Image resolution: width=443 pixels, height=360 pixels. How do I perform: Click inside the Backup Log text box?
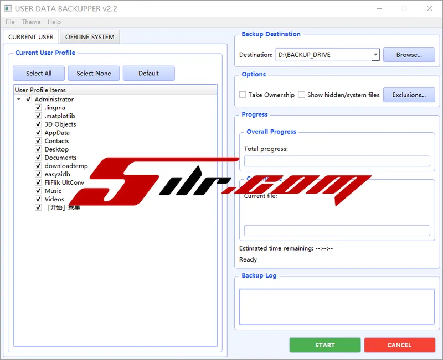coord(337,307)
